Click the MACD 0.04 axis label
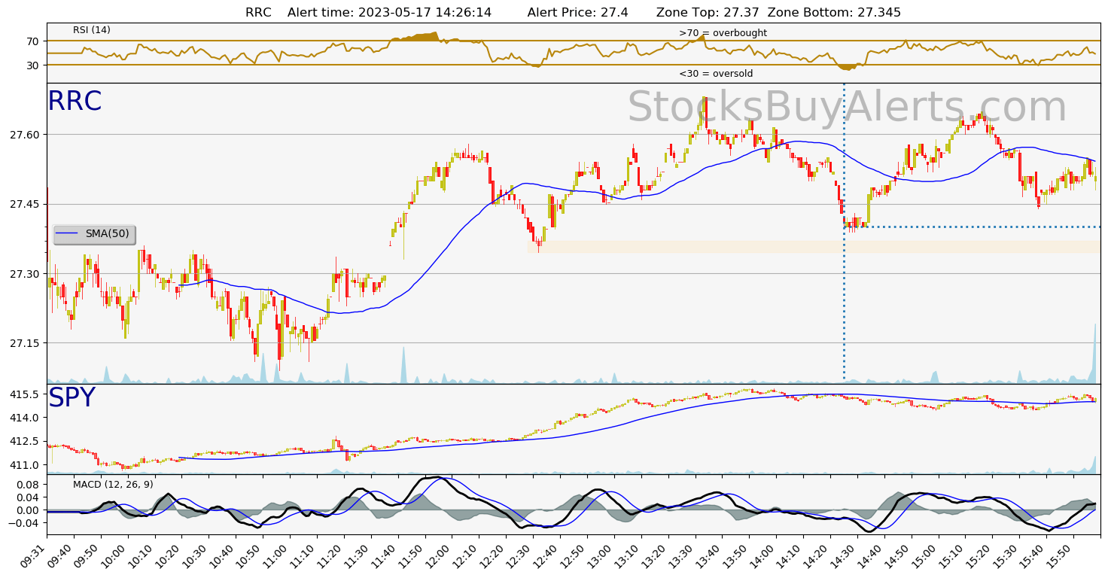Screen dimensions: 1111x578 [29, 497]
